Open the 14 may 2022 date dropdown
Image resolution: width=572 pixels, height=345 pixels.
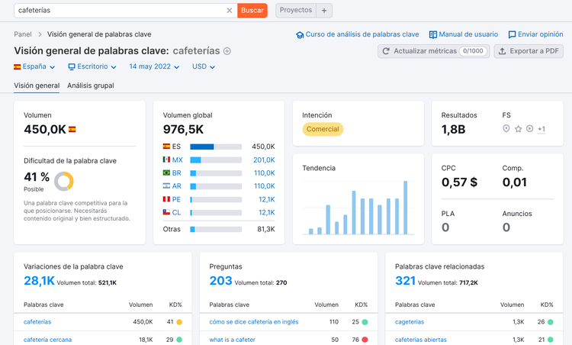point(154,67)
